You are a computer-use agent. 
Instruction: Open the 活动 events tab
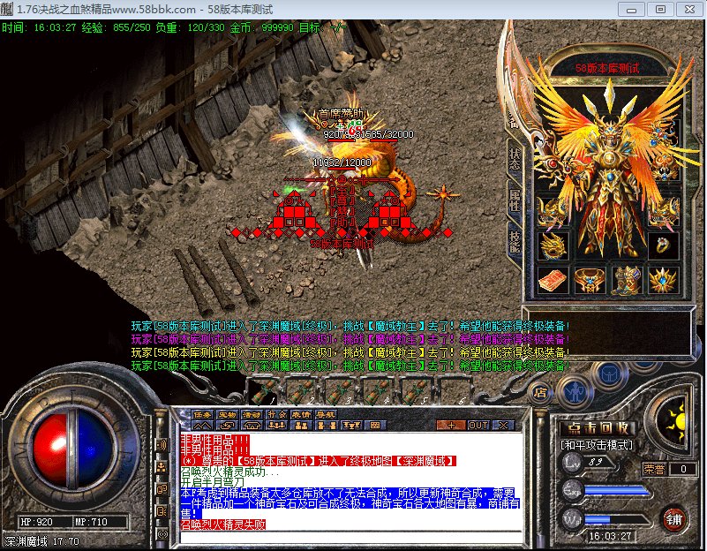(252, 414)
